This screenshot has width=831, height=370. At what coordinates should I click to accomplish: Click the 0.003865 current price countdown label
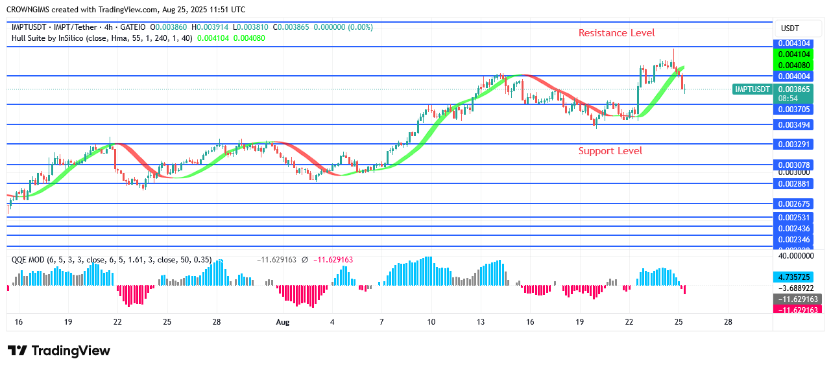[795, 93]
